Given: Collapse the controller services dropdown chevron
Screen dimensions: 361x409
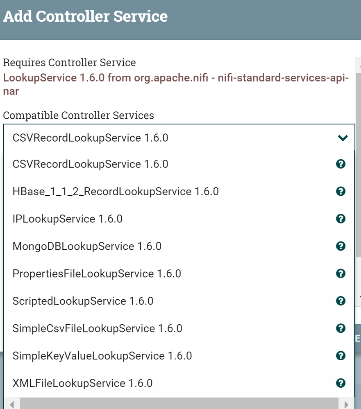Looking at the screenshot, I should coord(343,138).
